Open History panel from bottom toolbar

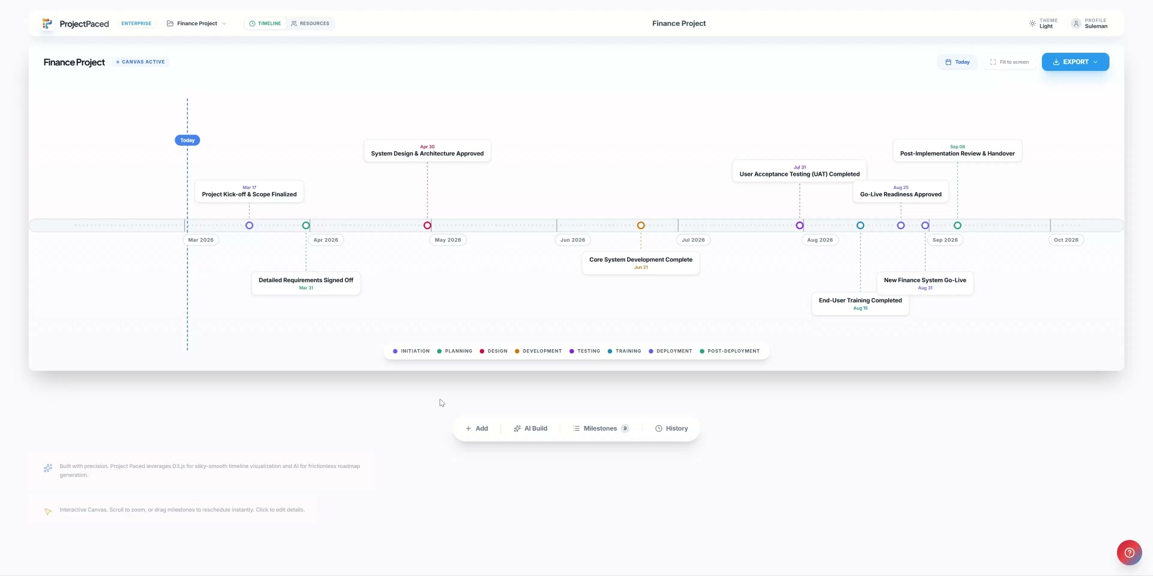671,429
